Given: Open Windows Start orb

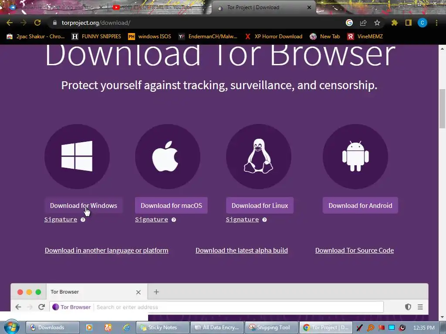Looking at the screenshot, I should 12,327.
